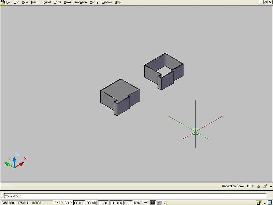Viewport: 273px width, 205px height.
Task: Click the Clean Screen icon in status bar
Action: 270,203
